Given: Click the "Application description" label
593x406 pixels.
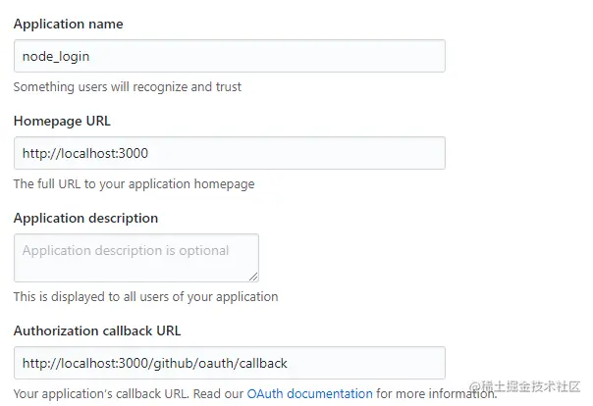Looking at the screenshot, I should click(x=85, y=218).
